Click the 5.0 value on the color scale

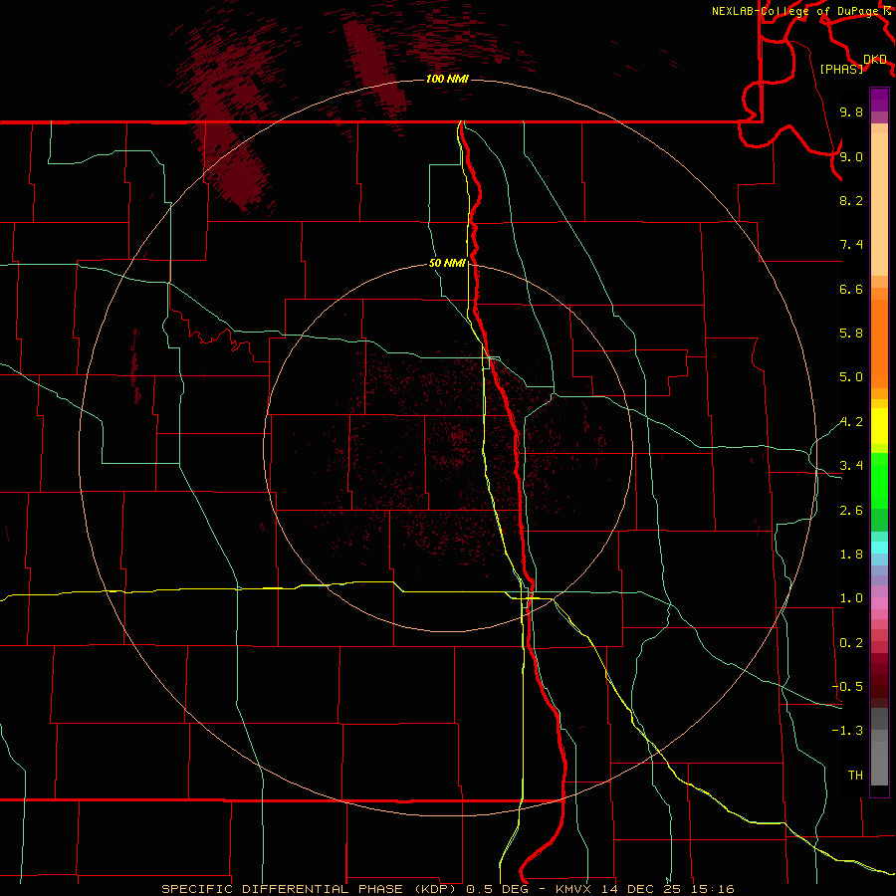[x=851, y=377]
